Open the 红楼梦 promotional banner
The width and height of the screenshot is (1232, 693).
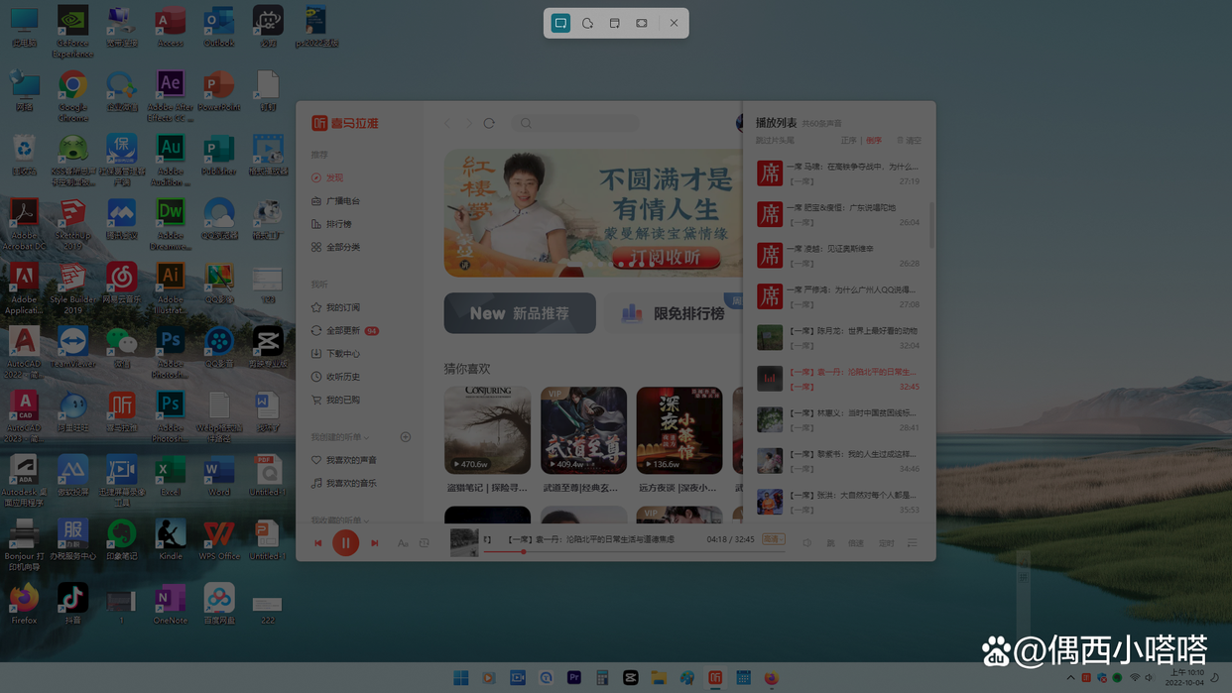(x=592, y=213)
